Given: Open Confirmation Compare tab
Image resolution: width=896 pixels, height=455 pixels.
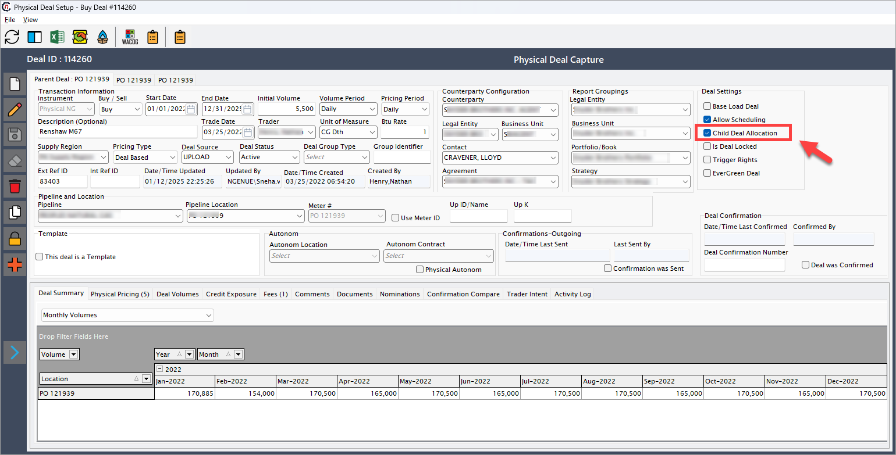Looking at the screenshot, I should point(463,294).
